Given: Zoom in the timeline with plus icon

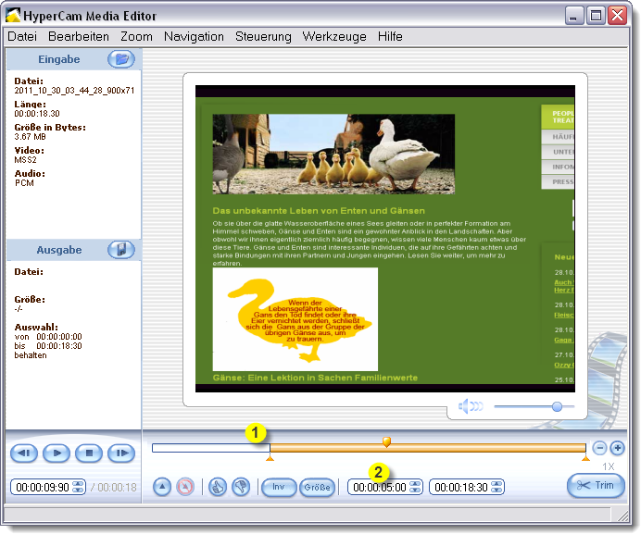Looking at the screenshot, I should point(617,448).
